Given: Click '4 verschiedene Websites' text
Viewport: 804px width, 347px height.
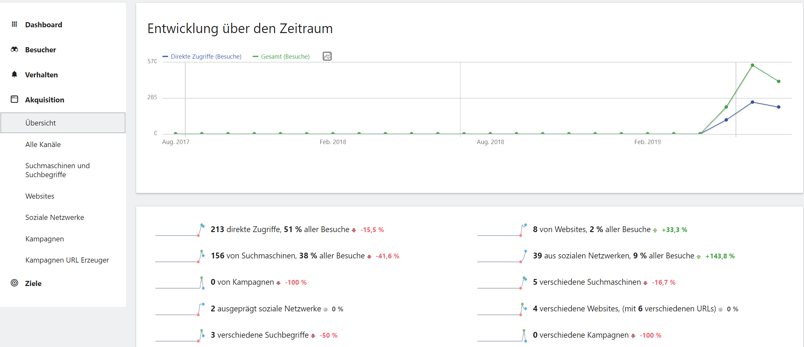Looking at the screenshot, I should tap(576, 309).
